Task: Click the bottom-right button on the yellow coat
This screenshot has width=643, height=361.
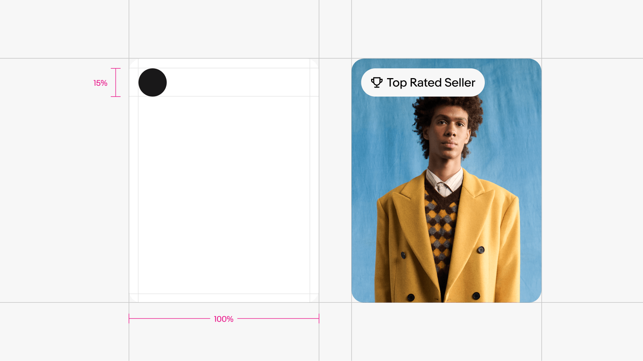Action: 476,296
